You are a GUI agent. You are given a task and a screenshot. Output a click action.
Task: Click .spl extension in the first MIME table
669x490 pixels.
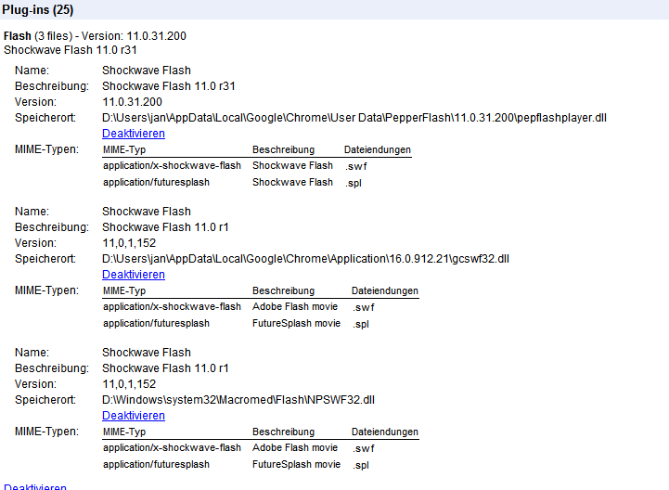click(x=354, y=183)
